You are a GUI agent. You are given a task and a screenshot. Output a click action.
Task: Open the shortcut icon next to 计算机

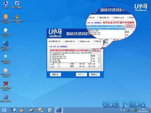(x=17, y=5)
